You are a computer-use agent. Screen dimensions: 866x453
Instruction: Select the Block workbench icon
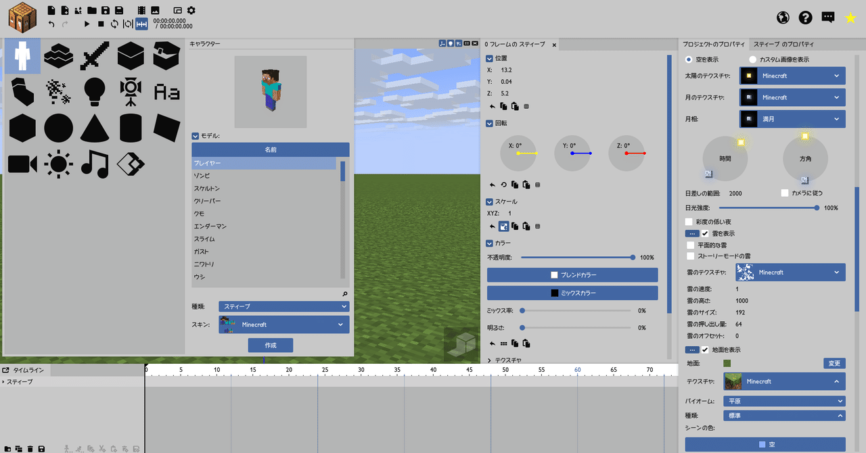[131, 56]
